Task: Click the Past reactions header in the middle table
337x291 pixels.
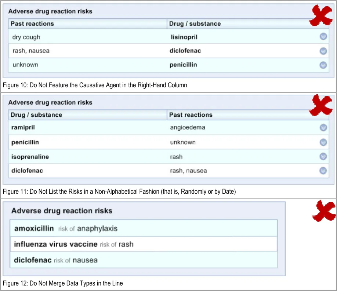Action: 191,115
